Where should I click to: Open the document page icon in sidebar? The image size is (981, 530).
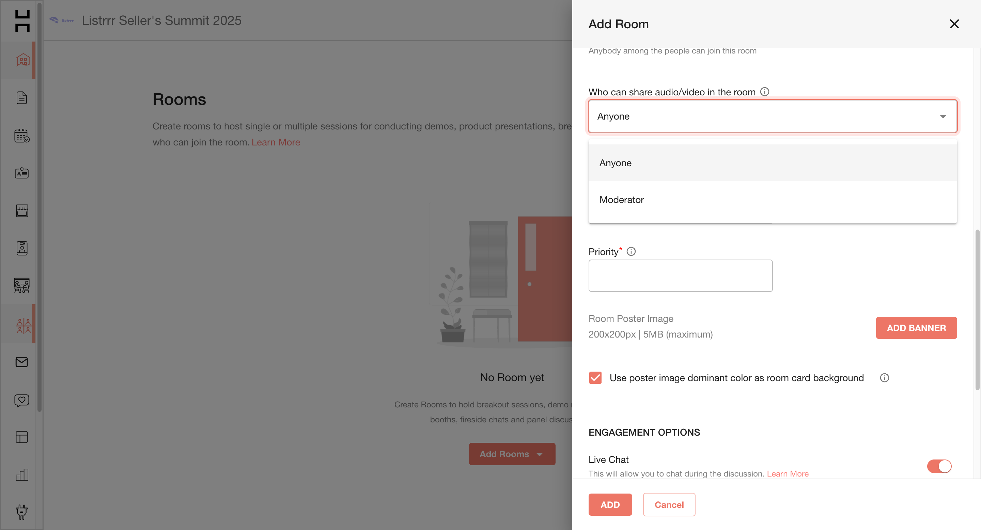tap(22, 98)
